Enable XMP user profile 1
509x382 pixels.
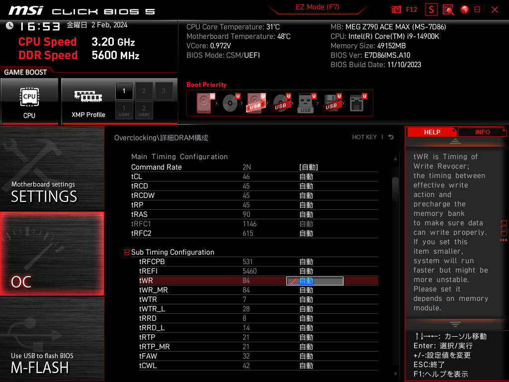[124, 110]
